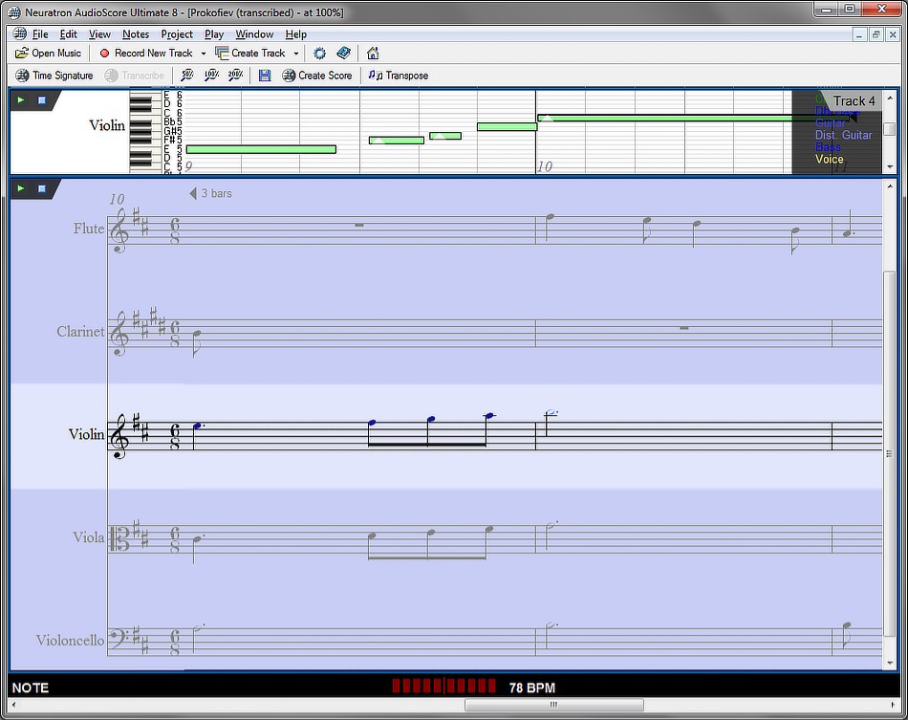Choose Dist. Guitar for Track 4

(x=843, y=135)
